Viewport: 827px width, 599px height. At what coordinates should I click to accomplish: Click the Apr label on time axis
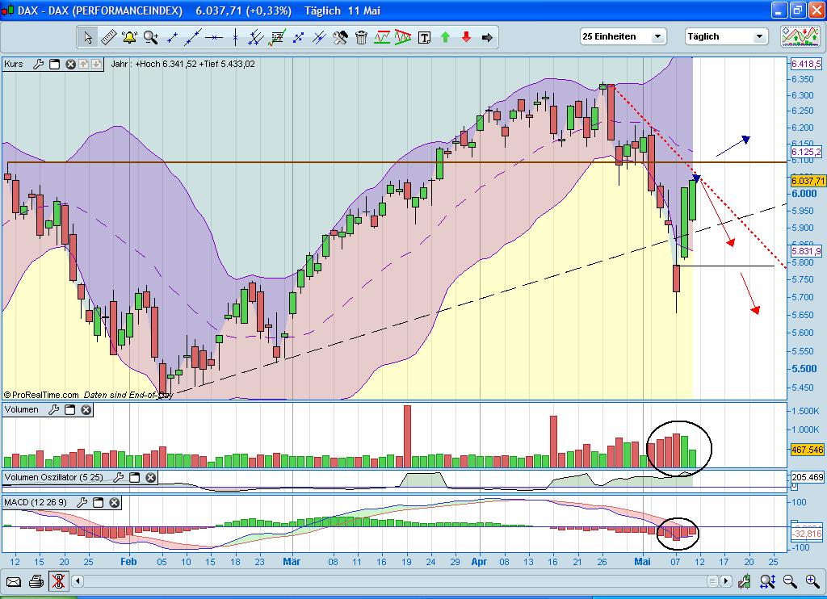479,562
